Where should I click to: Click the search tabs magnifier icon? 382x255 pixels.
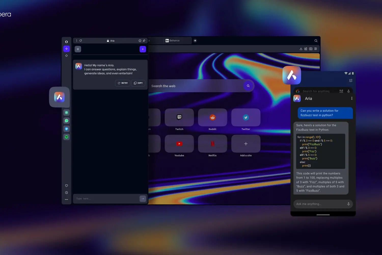[316, 41]
